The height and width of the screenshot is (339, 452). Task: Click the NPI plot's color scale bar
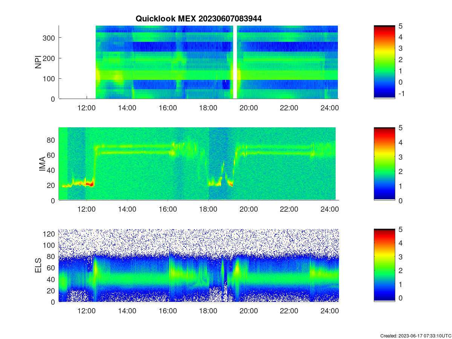pos(384,62)
